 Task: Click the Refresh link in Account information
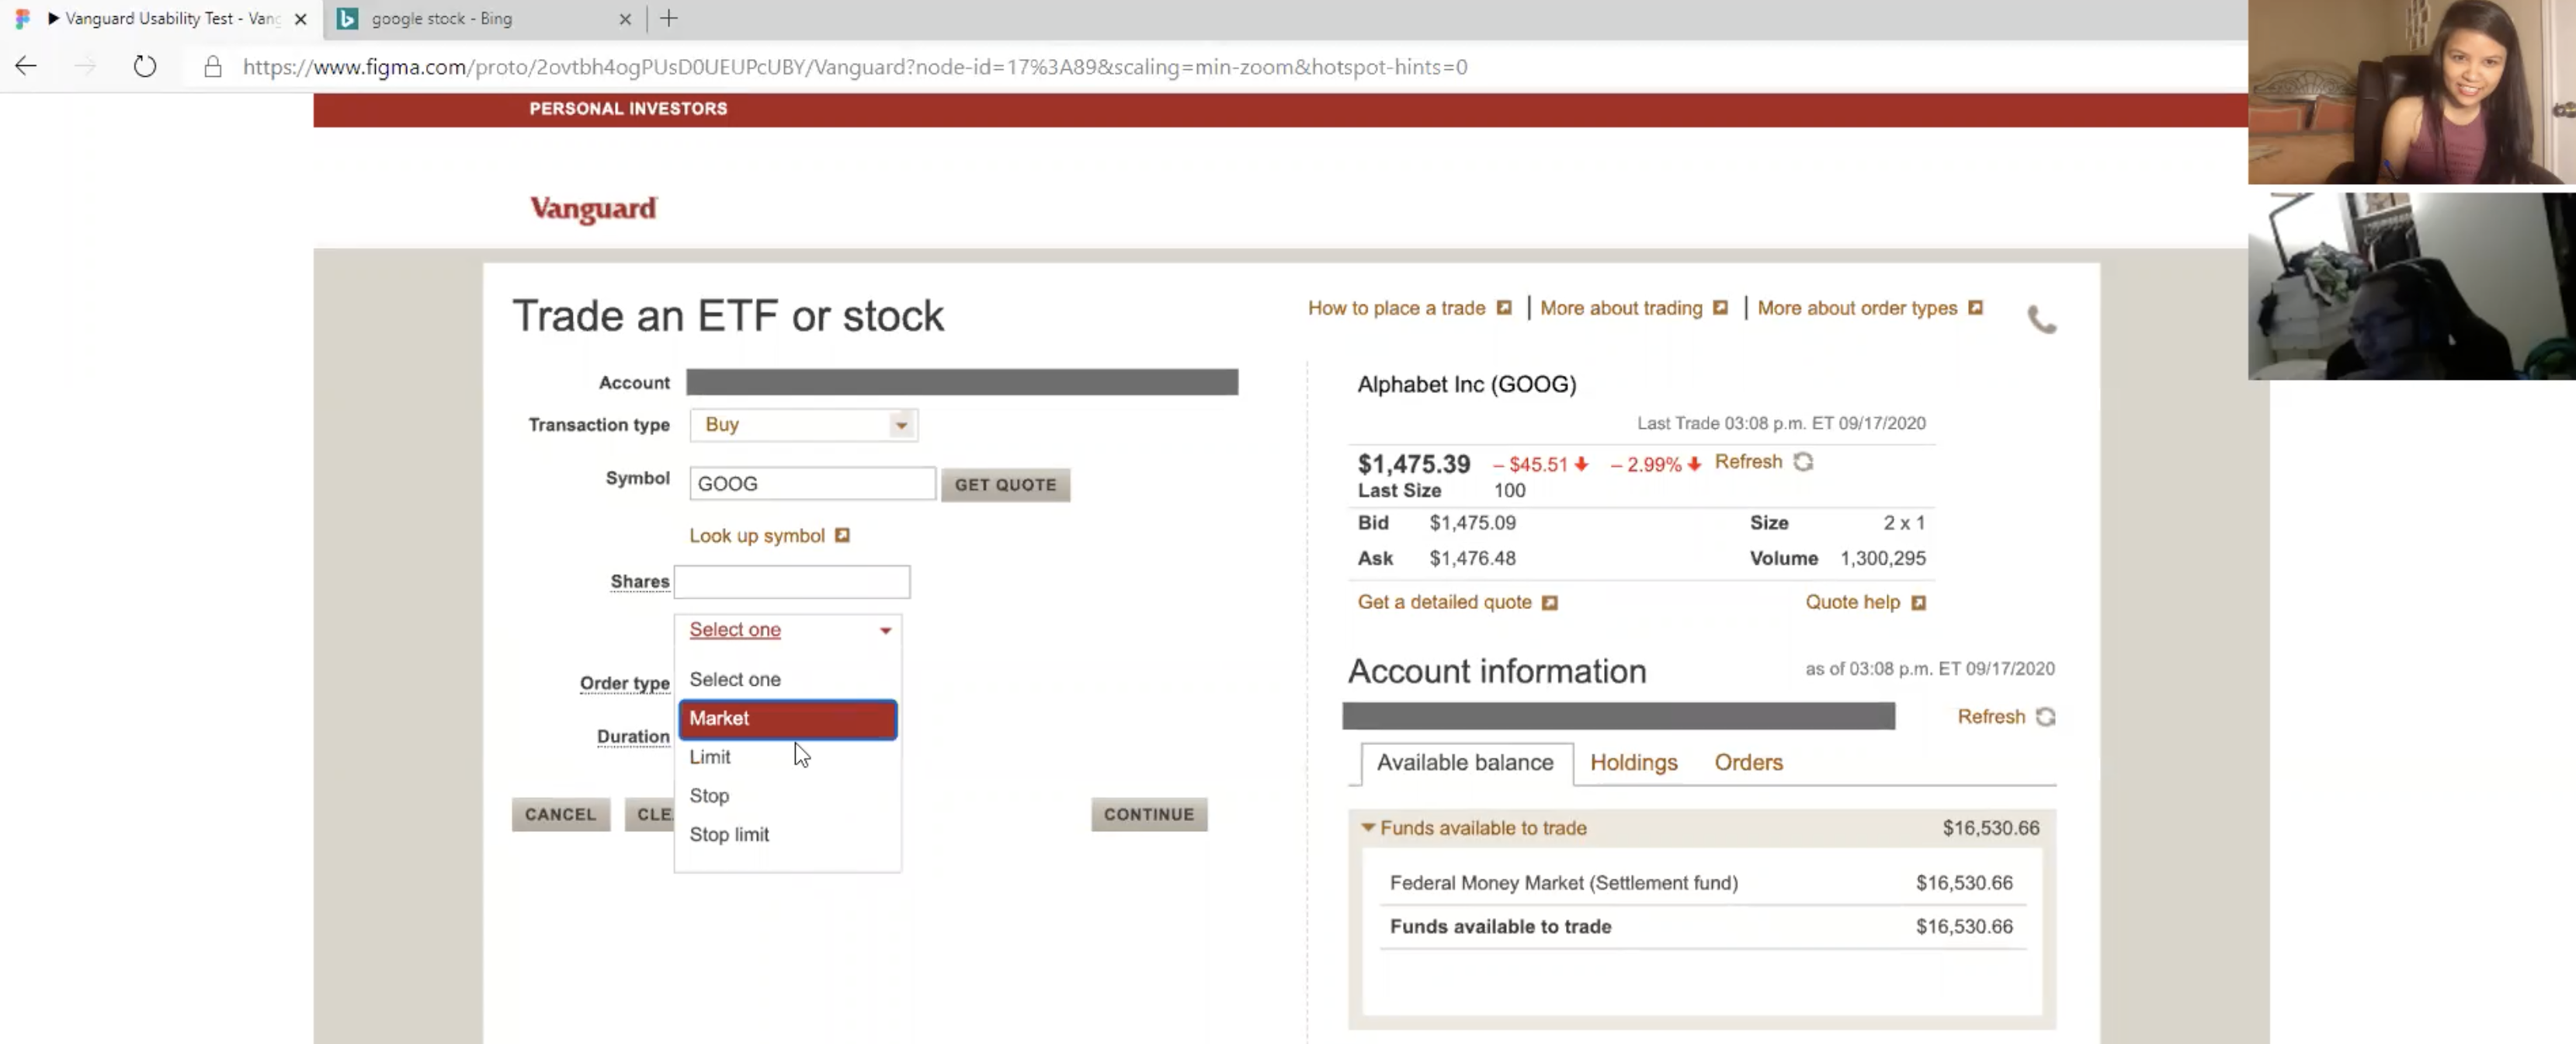point(1990,717)
